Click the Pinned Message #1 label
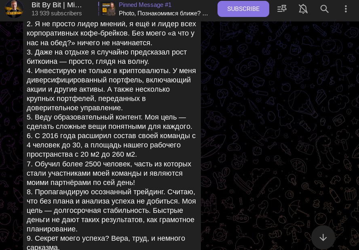This screenshot has width=359, height=250. tap(145, 5)
